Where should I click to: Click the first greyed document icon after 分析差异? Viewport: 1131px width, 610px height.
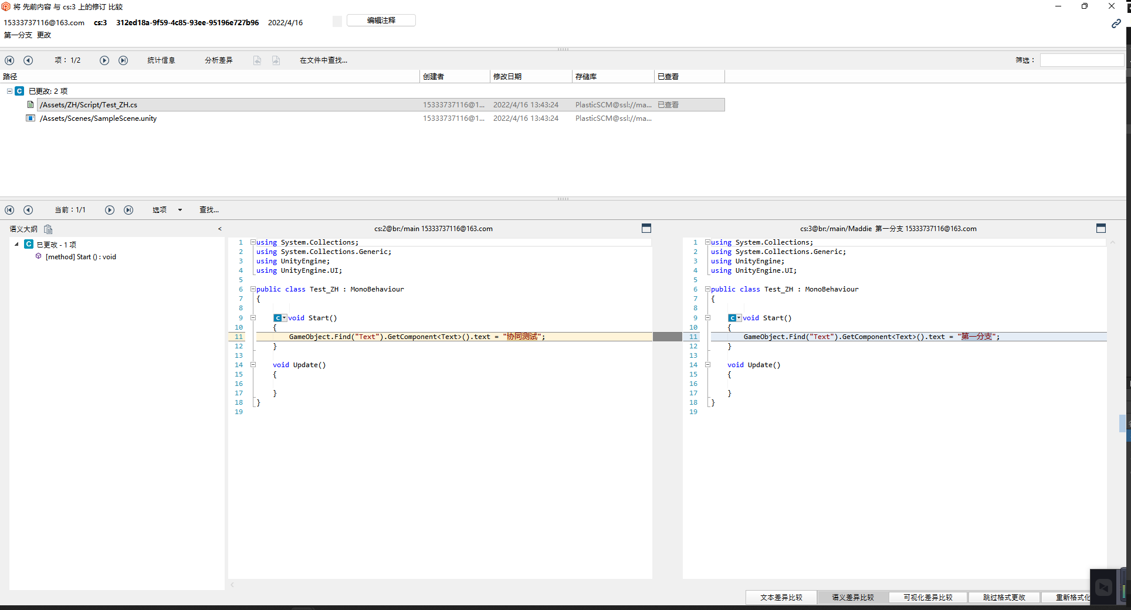click(258, 60)
